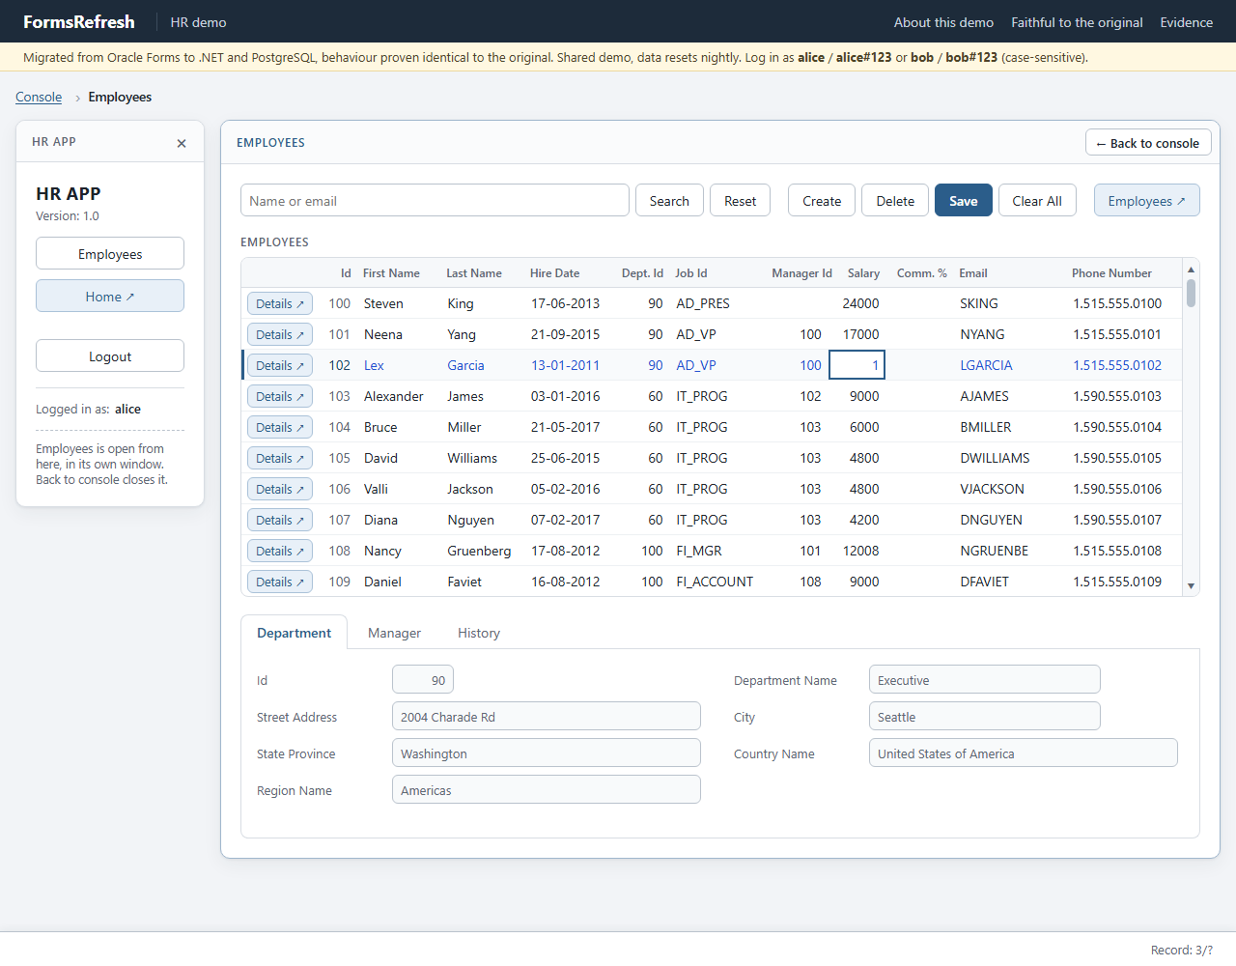Click Back to console button
Viewport: 1236px width, 966px height.
[1148, 143]
